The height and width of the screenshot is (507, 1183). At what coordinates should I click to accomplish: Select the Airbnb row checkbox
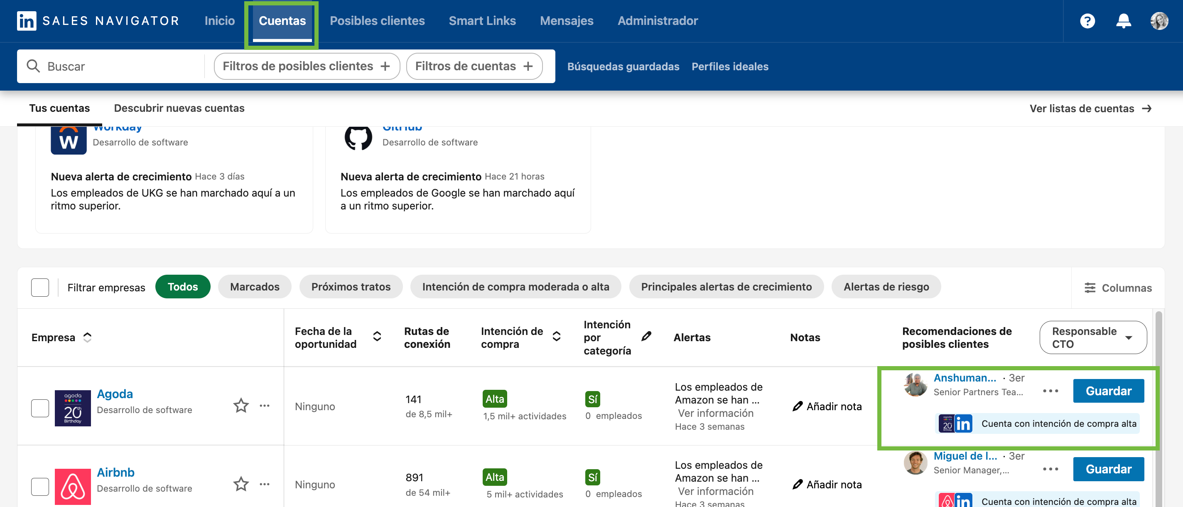40,486
